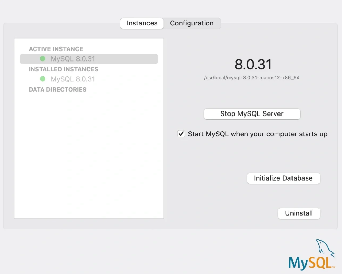Click the /usr/local/mysql-8.0.31 install path text
The height and width of the screenshot is (274, 342).
[252, 78]
